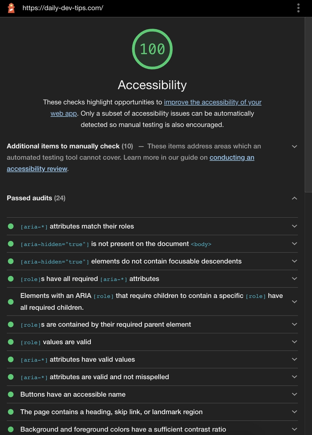
Task: Click the Lighthouse logo icon
Action: pyautogui.click(x=11, y=8)
